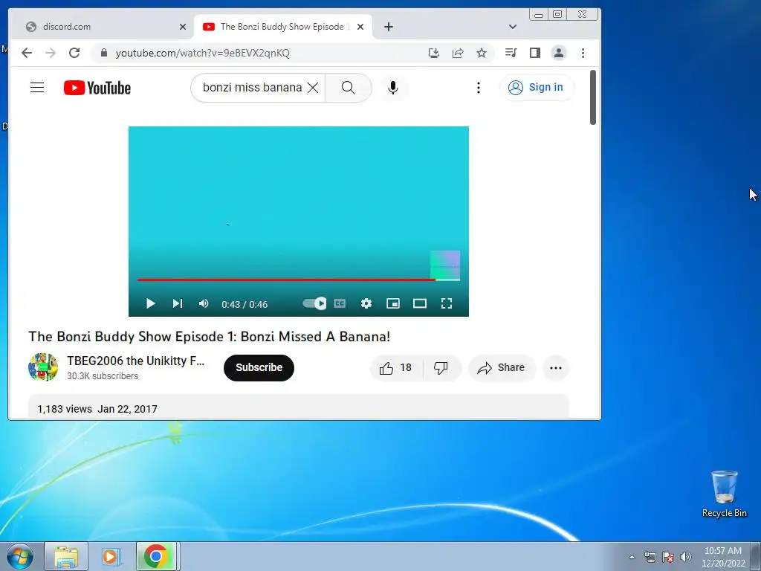The height and width of the screenshot is (571, 761).
Task: Switch to theater mode
Action: [420, 303]
